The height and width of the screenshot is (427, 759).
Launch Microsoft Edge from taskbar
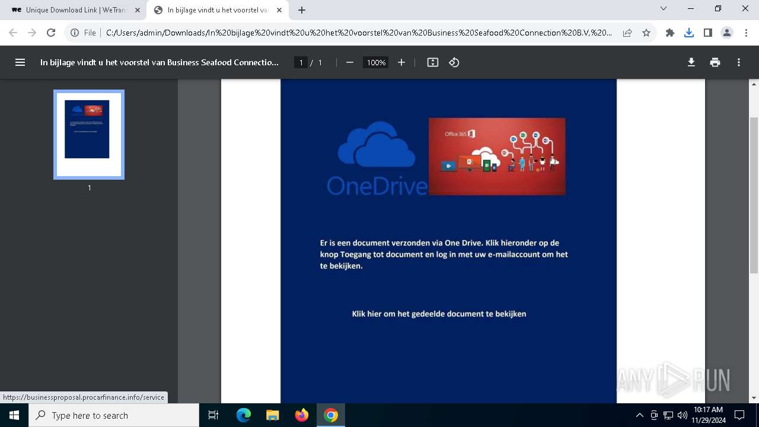244,415
